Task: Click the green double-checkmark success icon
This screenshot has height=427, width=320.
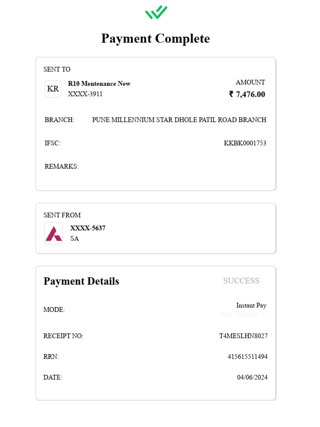Action: coord(156,13)
